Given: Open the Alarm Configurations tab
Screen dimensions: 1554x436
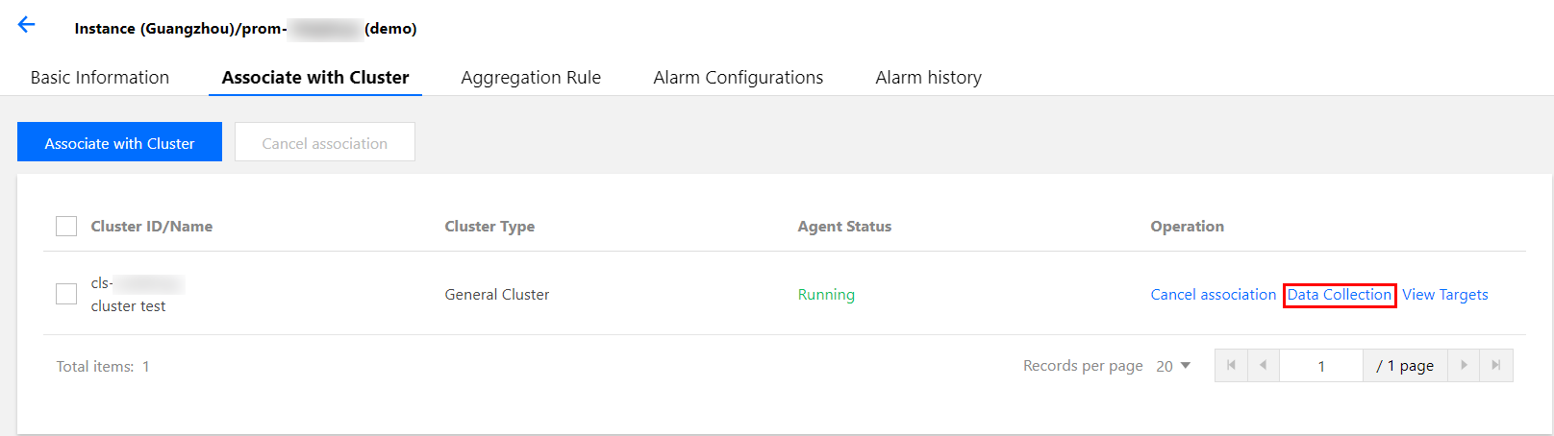Looking at the screenshot, I should pos(738,78).
